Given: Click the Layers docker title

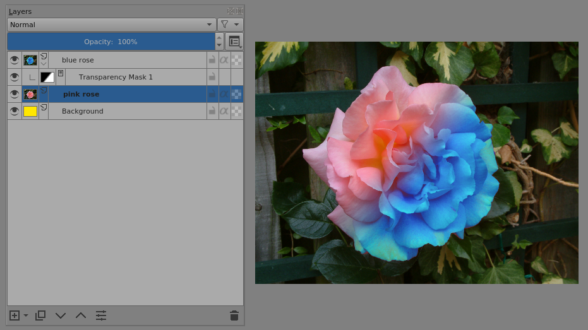Looking at the screenshot, I should click(20, 11).
